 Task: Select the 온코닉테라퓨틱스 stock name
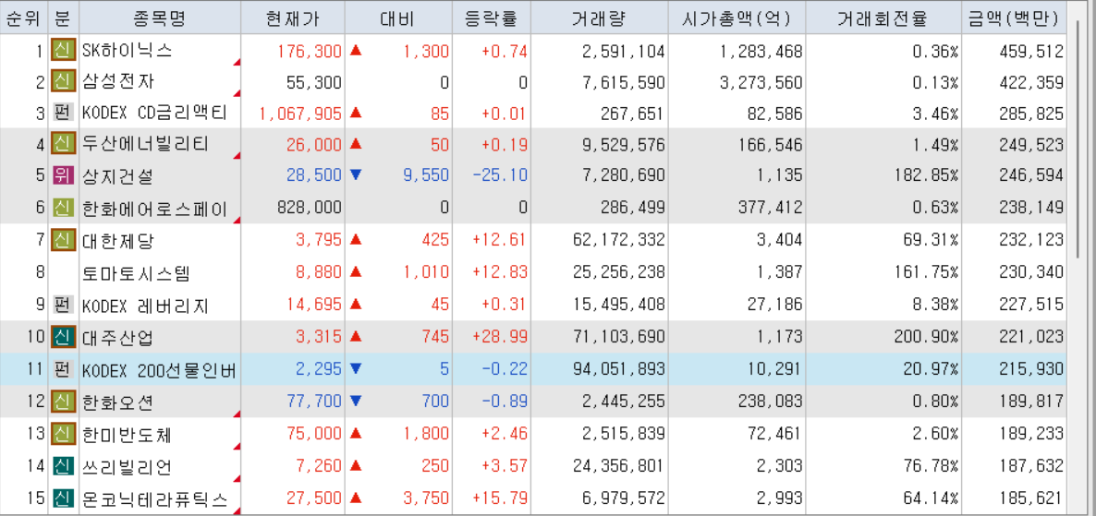coord(154,499)
